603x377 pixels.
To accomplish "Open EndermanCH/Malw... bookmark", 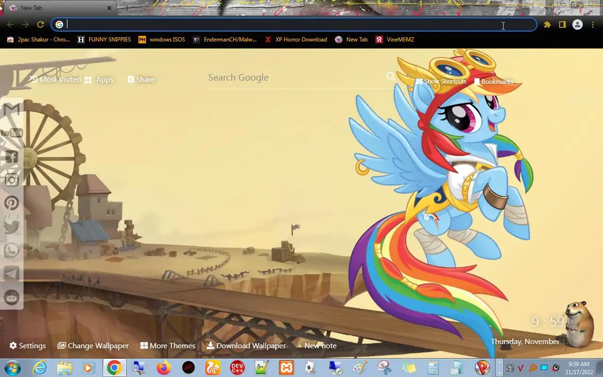I will pos(225,40).
